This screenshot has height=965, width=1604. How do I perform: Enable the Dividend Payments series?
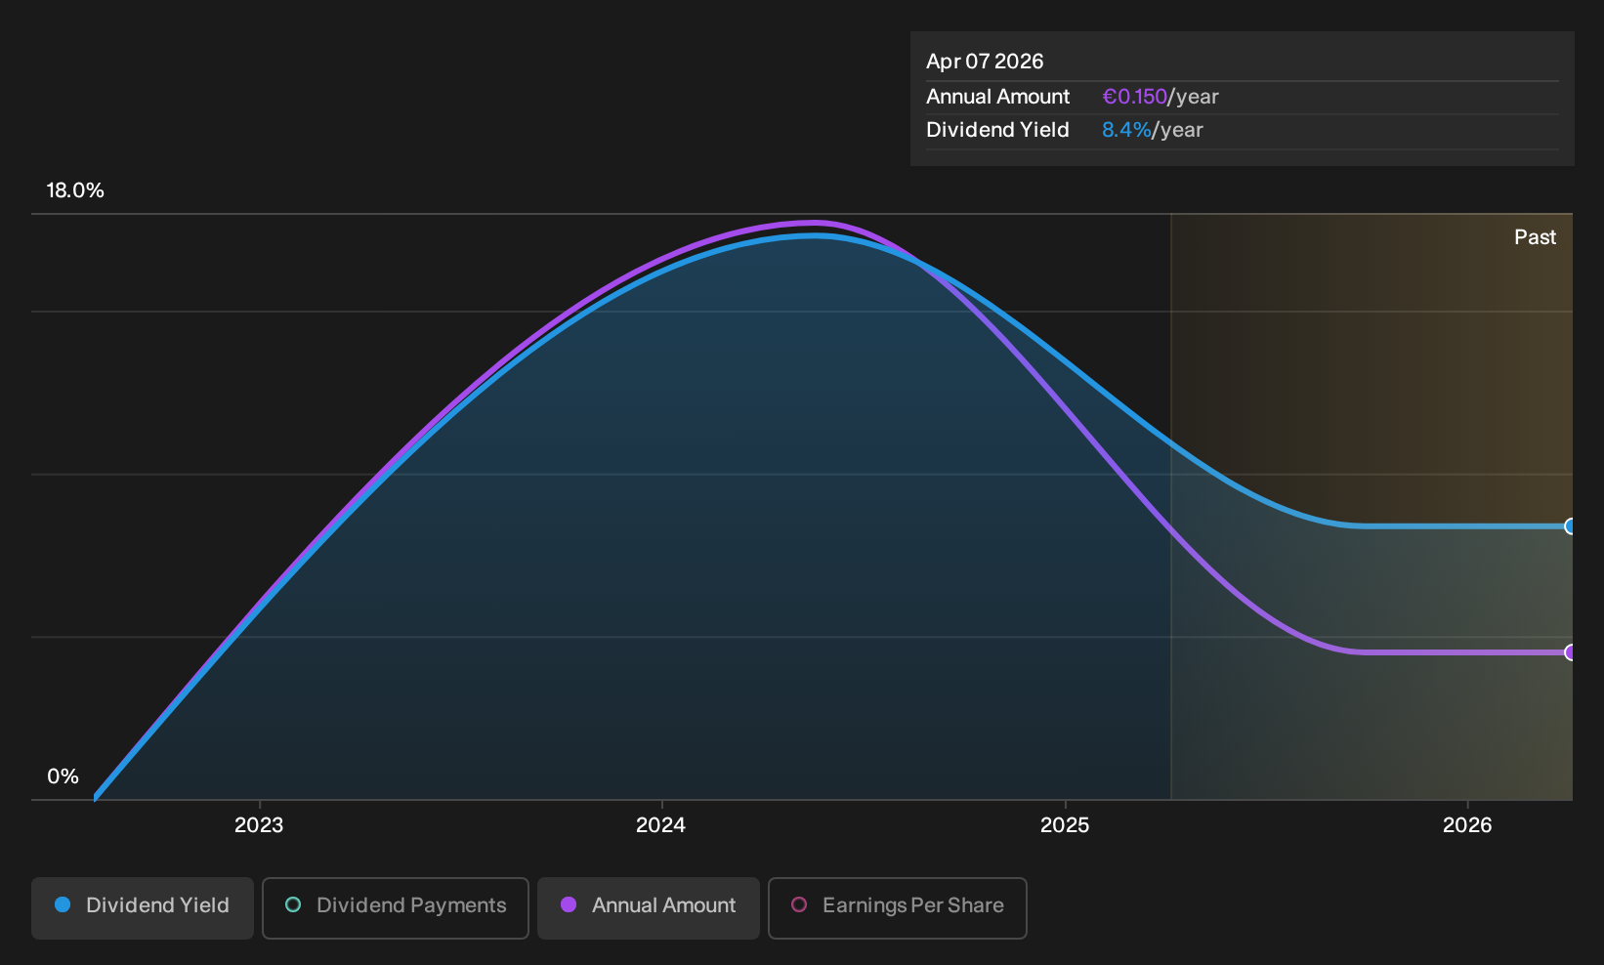coord(396,908)
